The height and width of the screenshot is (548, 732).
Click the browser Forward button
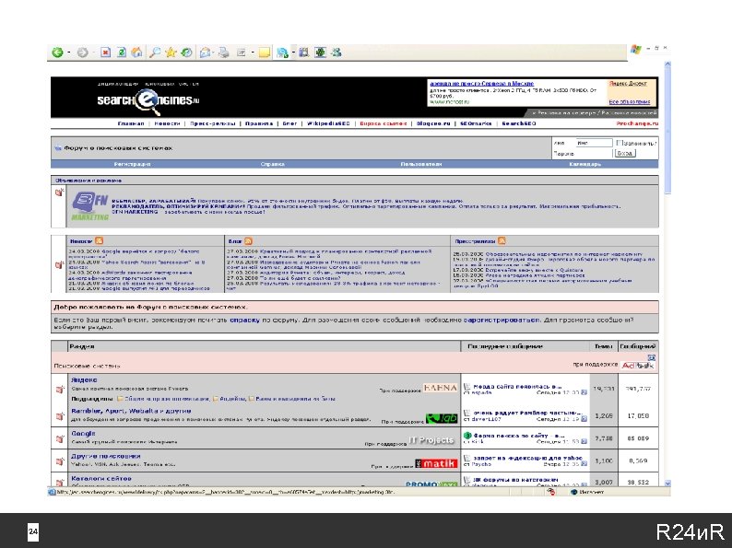tap(82, 52)
